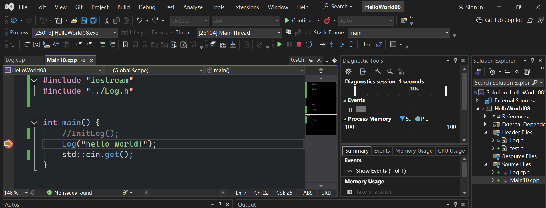Click the Step Into arrow icon

(x=332, y=44)
